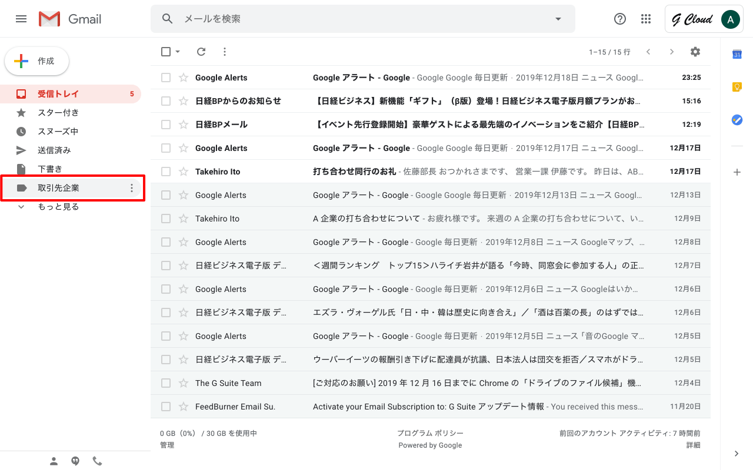Open the エズラ・ヴォーゲル氏 message
This screenshot has width=753, height=470.
click(431, 313)
